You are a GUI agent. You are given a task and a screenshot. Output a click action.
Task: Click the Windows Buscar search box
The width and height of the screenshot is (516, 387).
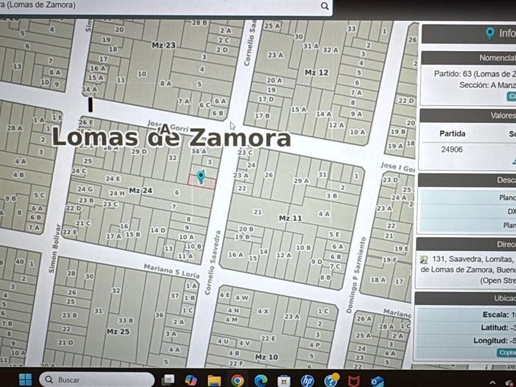(96, 380)
